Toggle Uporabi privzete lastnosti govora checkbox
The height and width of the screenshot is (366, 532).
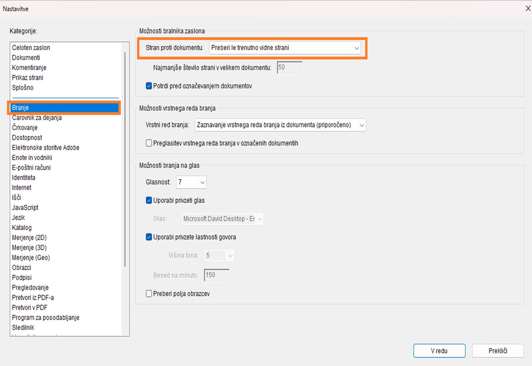(x=149, y=237)
